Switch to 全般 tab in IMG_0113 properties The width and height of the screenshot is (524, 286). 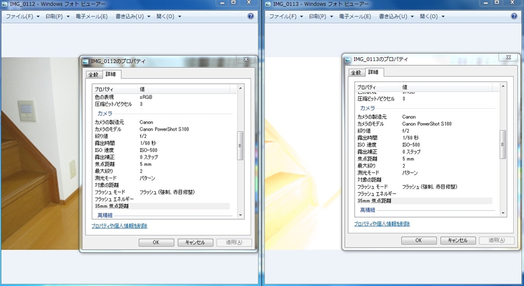356,73
